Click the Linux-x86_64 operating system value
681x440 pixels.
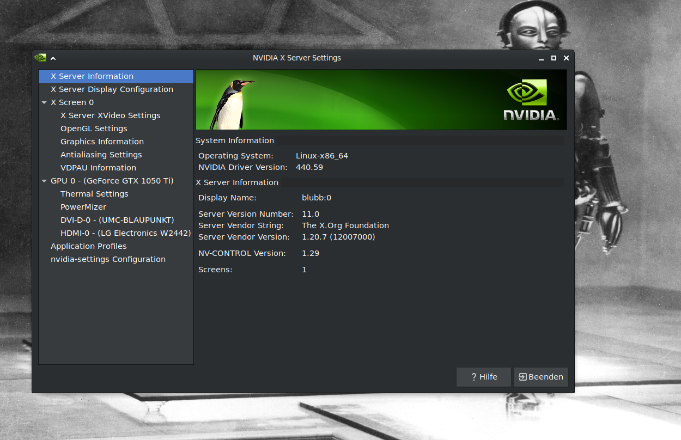[x=322, y=156]
